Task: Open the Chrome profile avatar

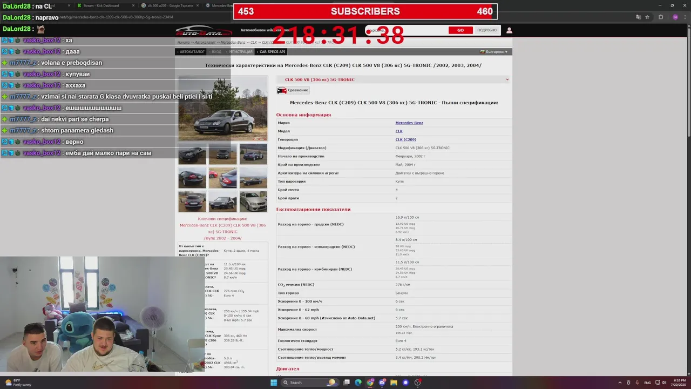Action: coord(675,17)
